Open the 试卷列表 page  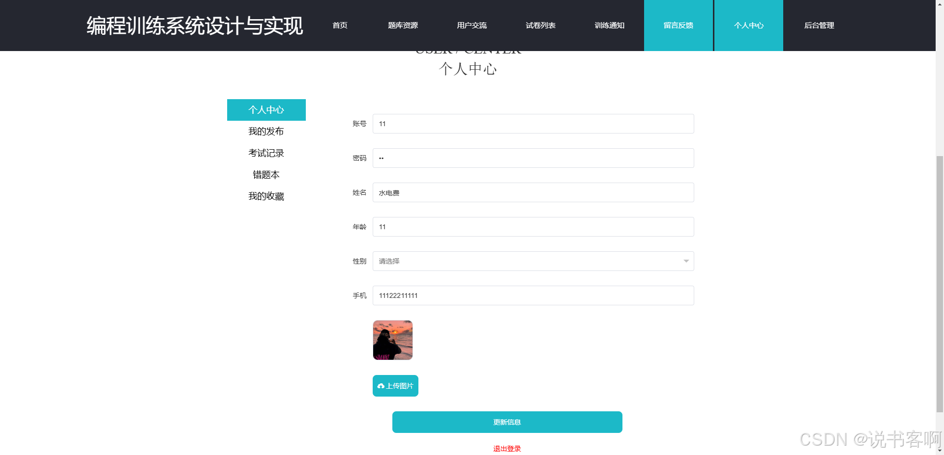click(540, 26)
